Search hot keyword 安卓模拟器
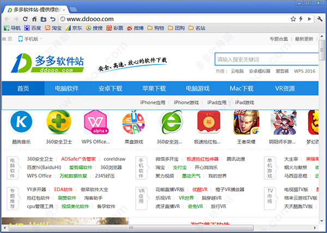 pos(259,71)
